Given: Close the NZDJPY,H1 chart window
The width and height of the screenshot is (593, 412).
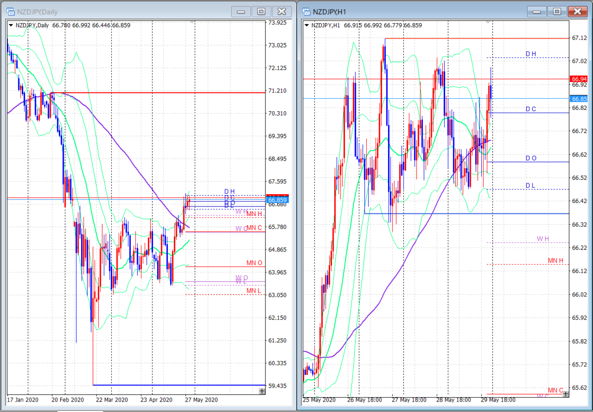Looking at the screenshot, I should click(578, 11).
